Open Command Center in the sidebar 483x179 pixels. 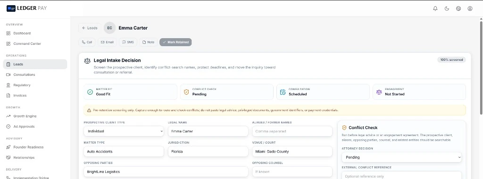coord(35,44)
